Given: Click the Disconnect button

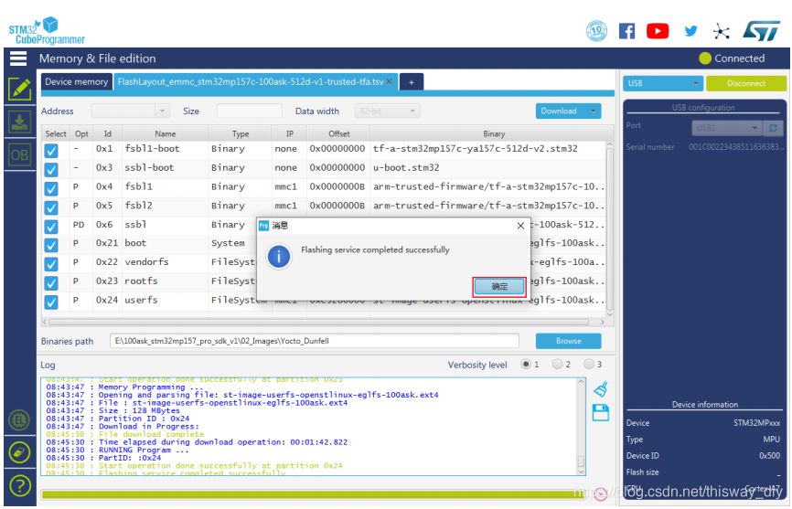Looking at the screenshot, I should click(746, 83).
